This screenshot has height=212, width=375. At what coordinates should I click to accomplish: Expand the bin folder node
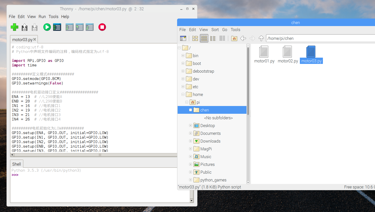point(183,55)
